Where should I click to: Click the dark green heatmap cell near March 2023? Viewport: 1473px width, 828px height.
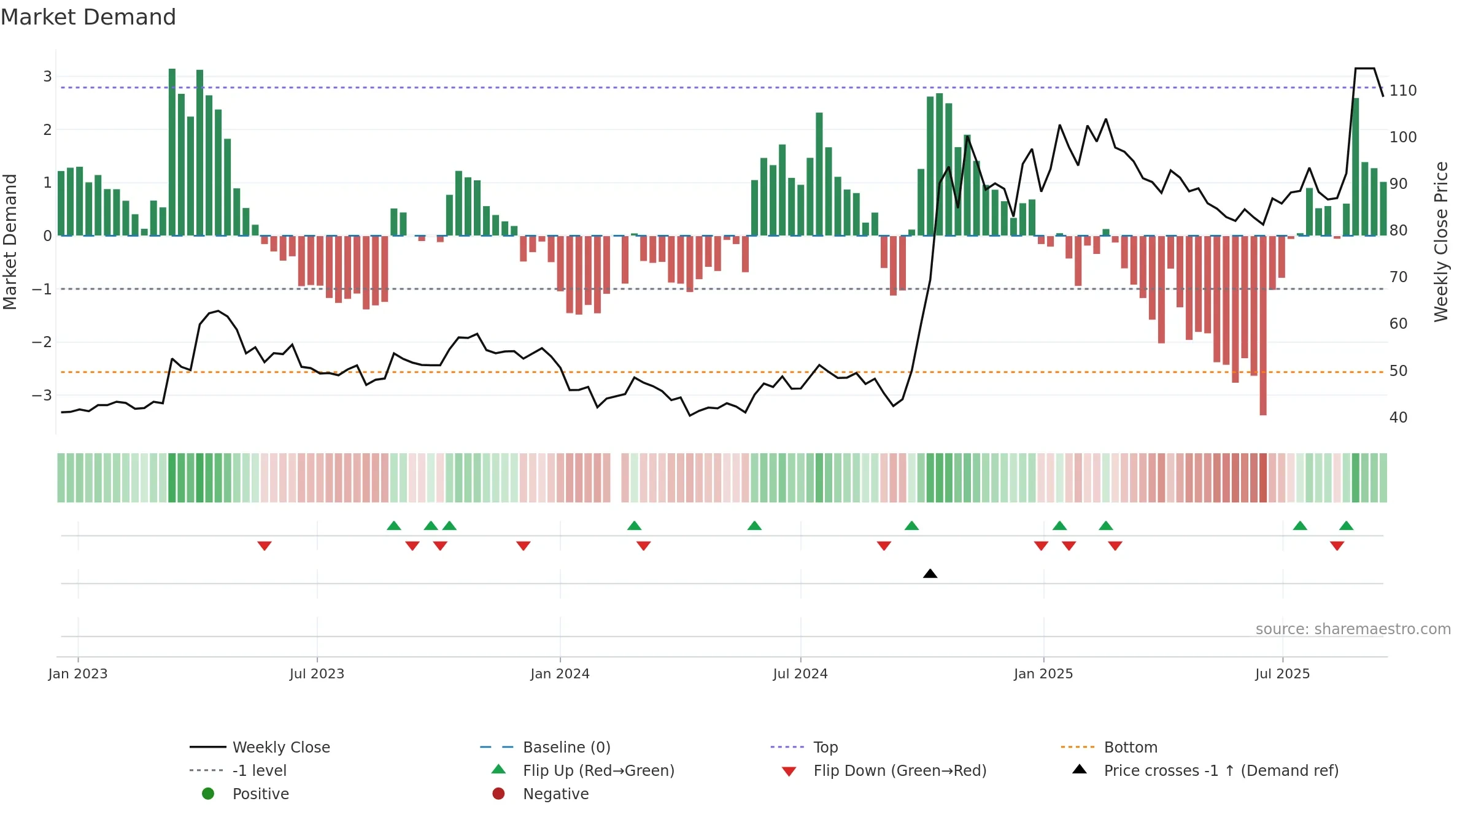tap(172, 478)
